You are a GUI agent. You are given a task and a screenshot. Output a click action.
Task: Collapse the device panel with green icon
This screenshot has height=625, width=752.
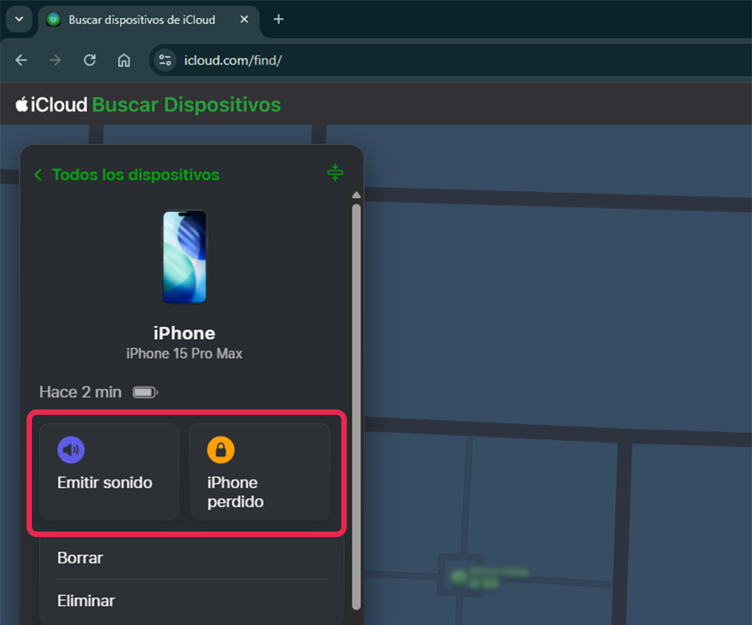tap(335, 173)
